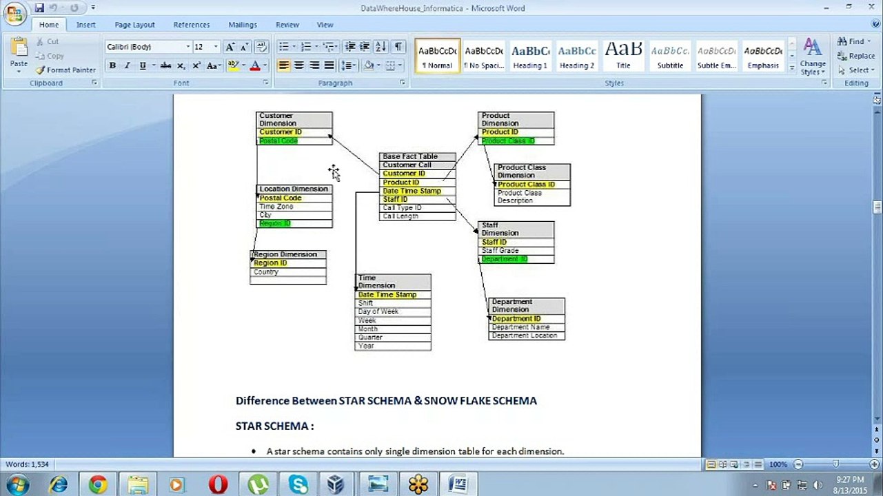Screen dimensions: 883x496
Task: Justify the paragraph text
Action: [329, 65]
